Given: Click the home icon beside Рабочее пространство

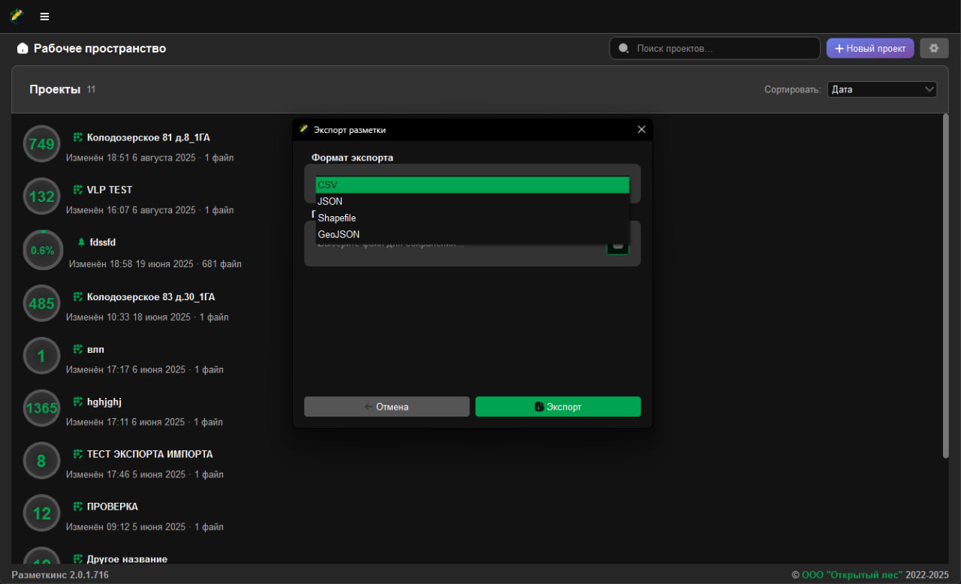Looking at the screenshot, I should click(x=23, y=49).
